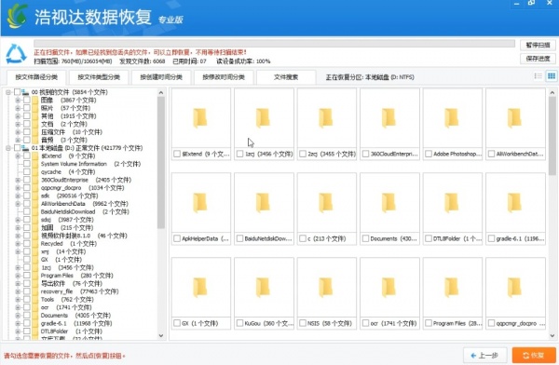559x365 pixels.
Task: Click the 上一步 back button
Action: click(x=485, y=356)
